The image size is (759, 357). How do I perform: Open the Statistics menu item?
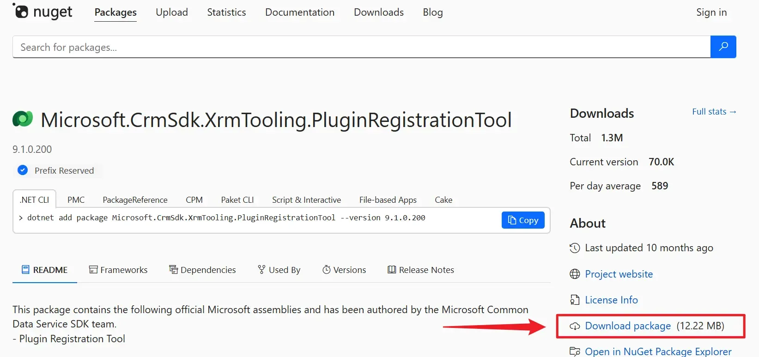click(x=226, y=12)
